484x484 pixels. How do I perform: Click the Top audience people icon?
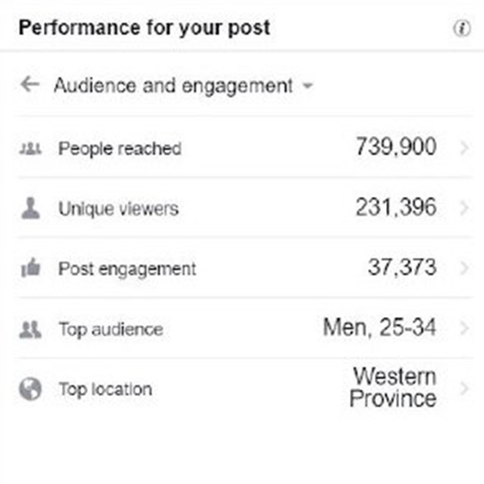click(30, 329)
